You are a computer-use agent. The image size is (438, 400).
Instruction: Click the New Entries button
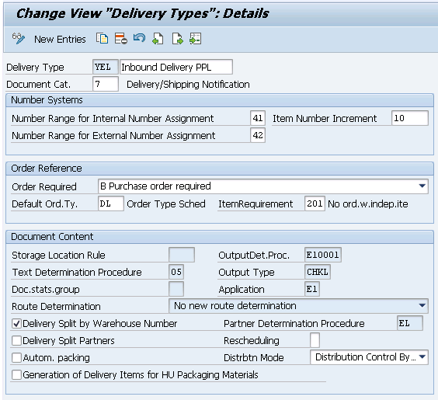pyautogui.click(x=60, y=39)
